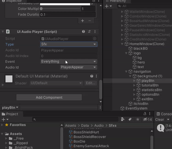
Task: Select the BoxDie sfx asset
Action: point(77,142)
